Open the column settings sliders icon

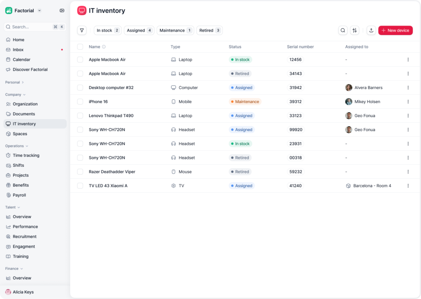[x=355, y=30]
